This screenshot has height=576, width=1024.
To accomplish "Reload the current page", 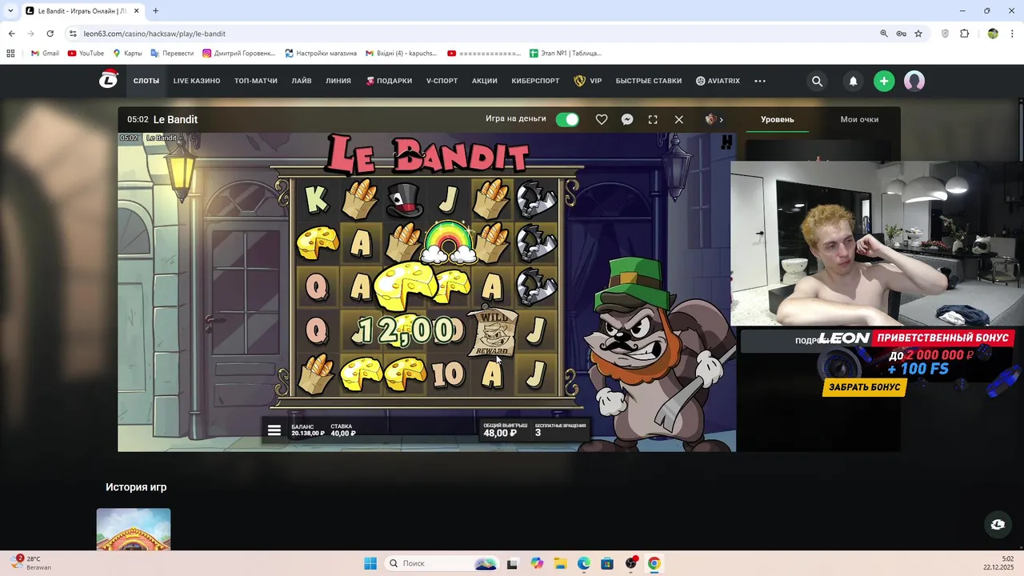I will click(50, 34).
